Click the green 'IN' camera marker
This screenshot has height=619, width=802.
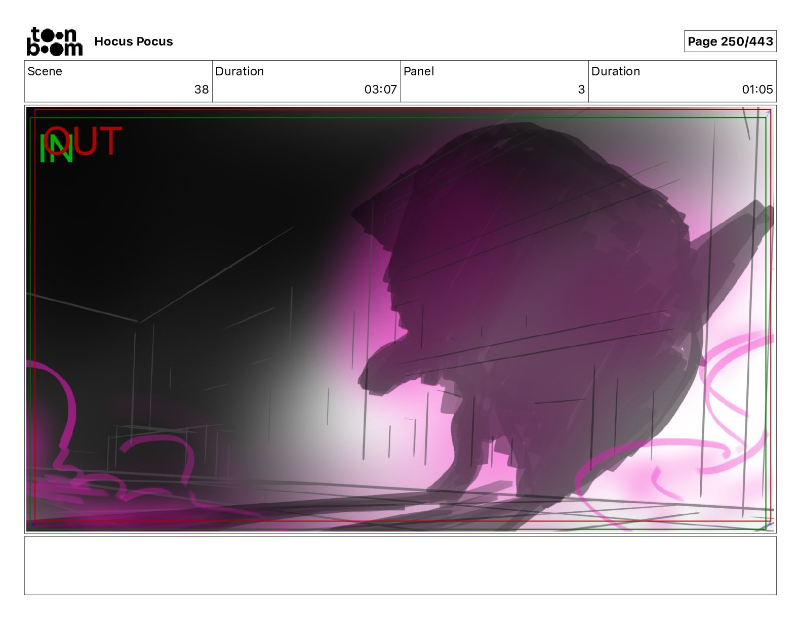click(x=56, y=149)
